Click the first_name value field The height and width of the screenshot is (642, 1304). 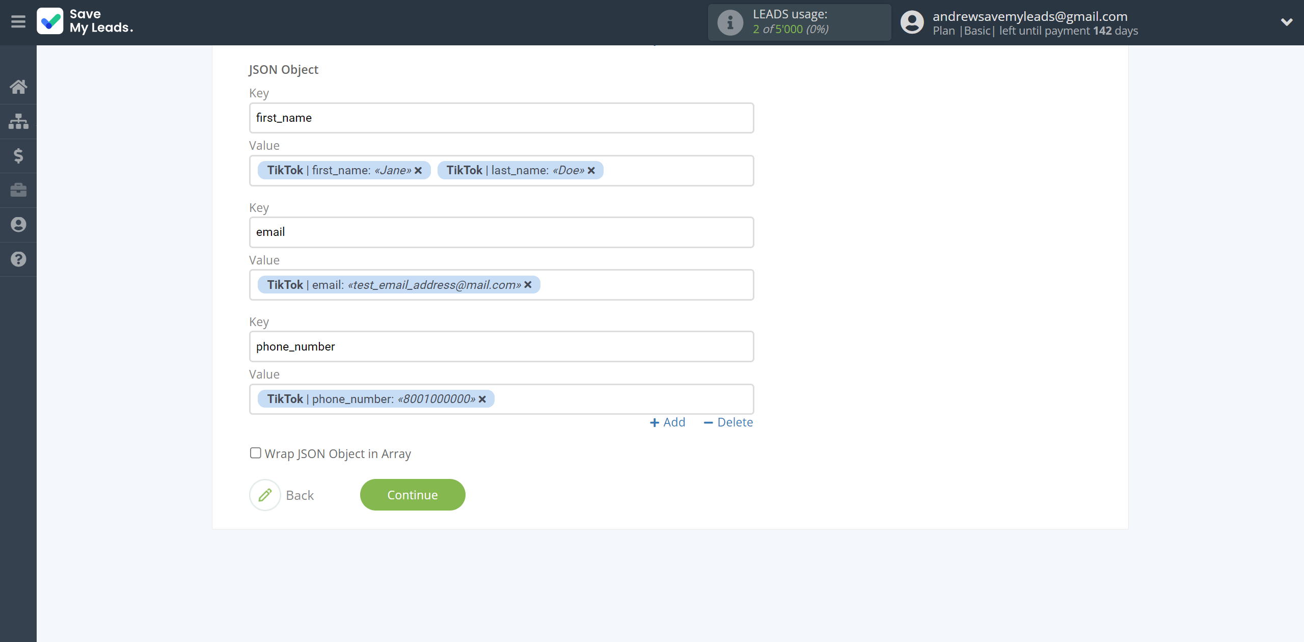click(501, 171)
